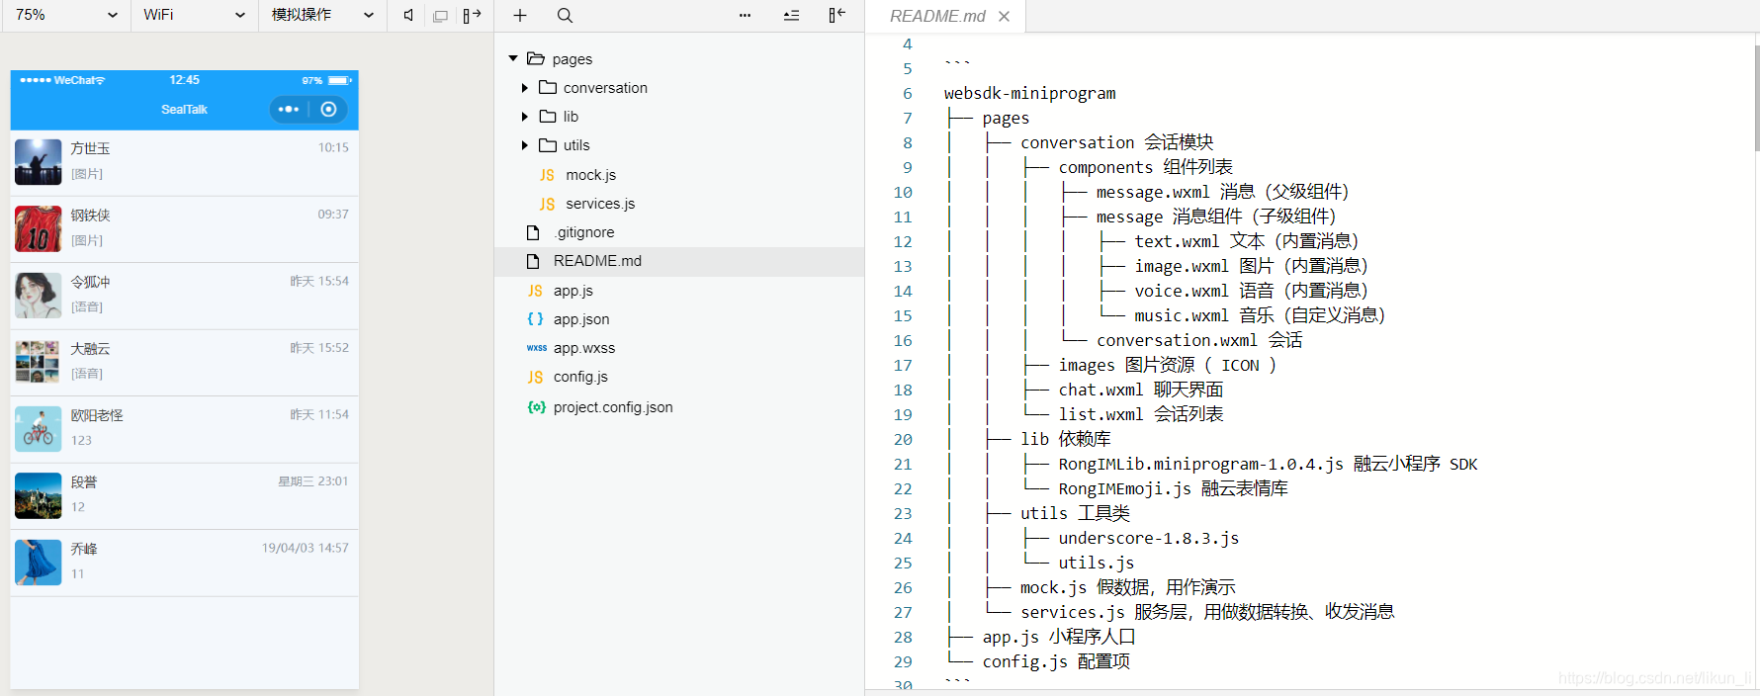Click the file icon beside README.md

pos(533,261)
